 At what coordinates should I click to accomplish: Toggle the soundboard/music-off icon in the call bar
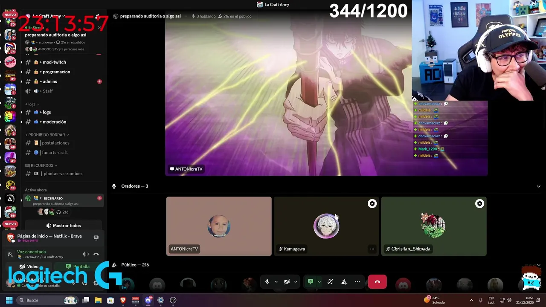pos(330,282)
